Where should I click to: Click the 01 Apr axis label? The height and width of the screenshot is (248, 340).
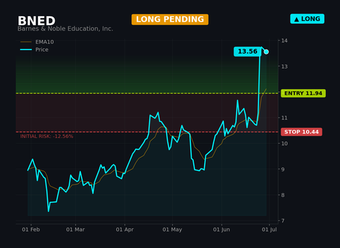pos(124,230)
